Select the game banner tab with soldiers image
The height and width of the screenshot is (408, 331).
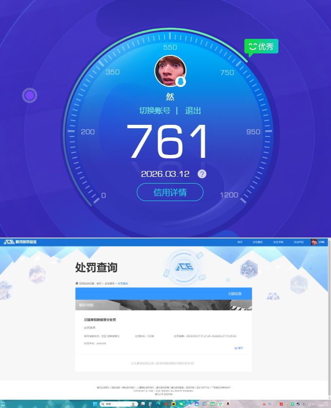click(x=164, y=305)
